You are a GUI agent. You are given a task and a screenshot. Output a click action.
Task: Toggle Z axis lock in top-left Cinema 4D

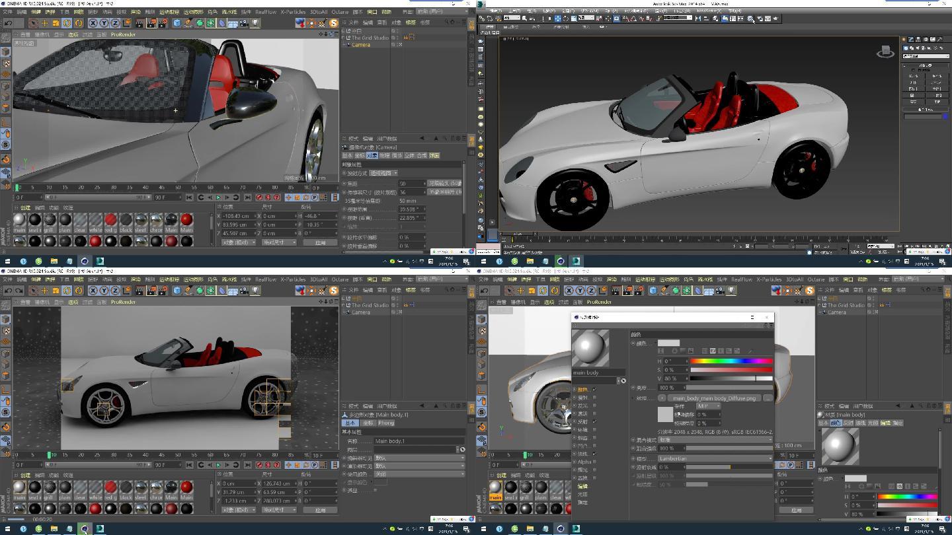point(115,23)
